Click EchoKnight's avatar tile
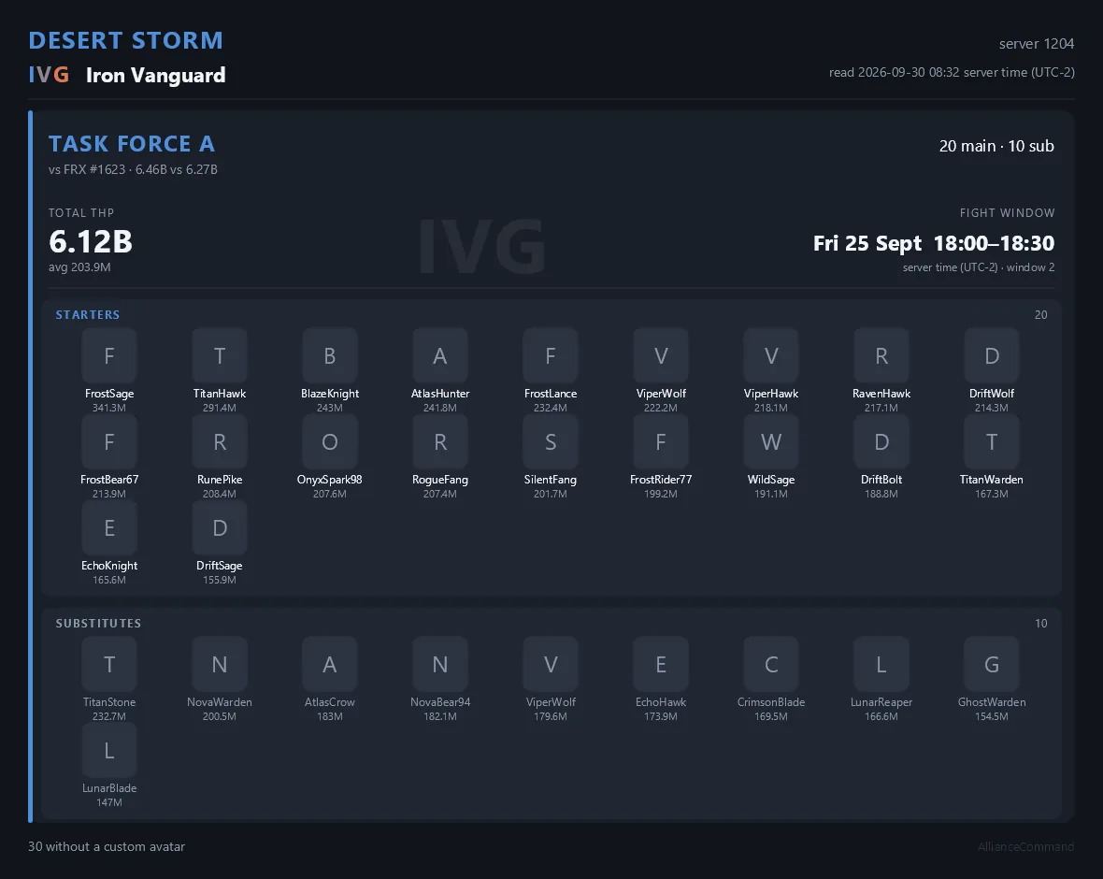The image size is (1103, 879). (x=109, y=527)
